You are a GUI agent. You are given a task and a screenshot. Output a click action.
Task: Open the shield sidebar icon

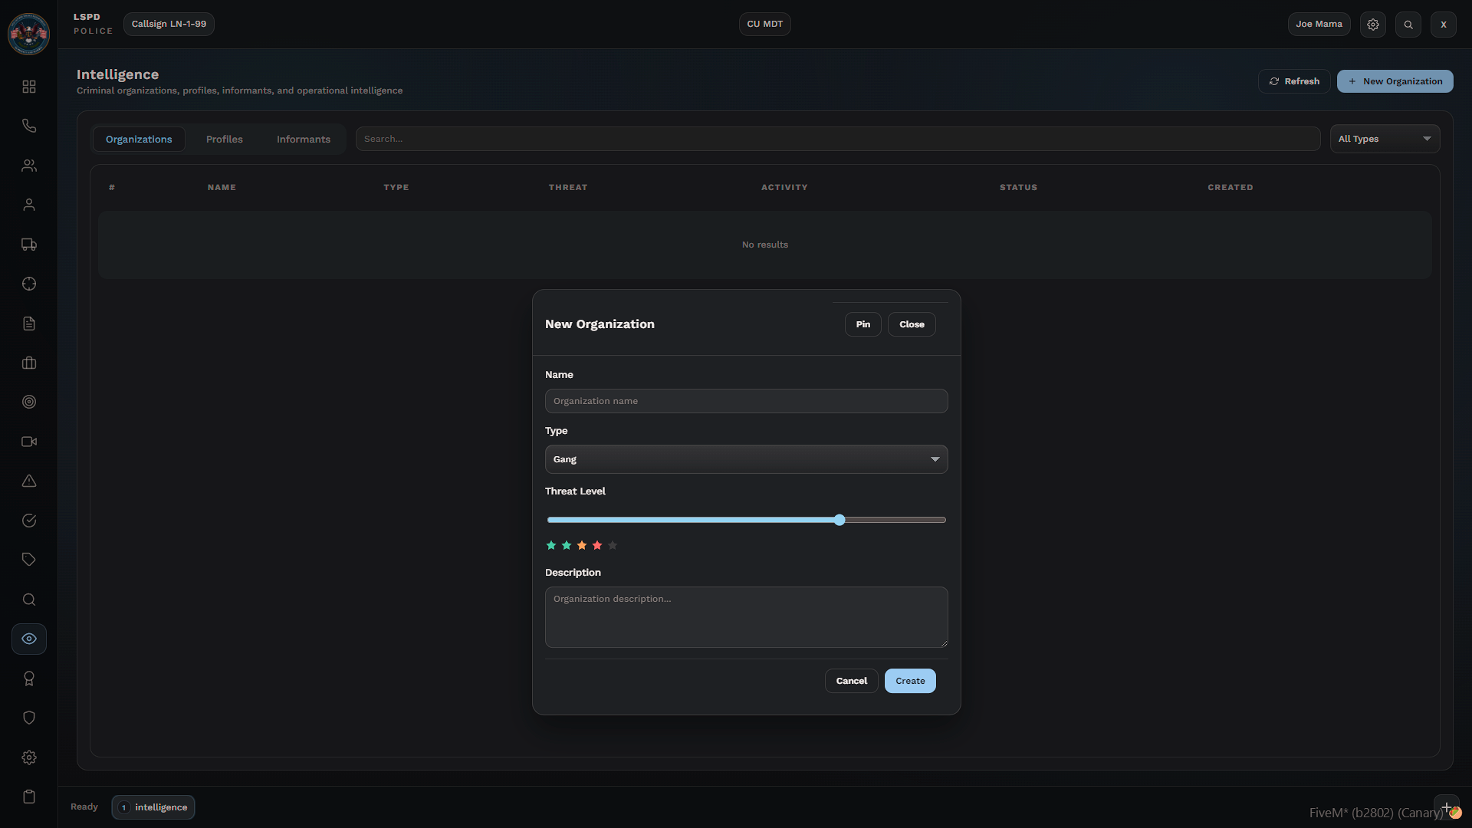29,718
